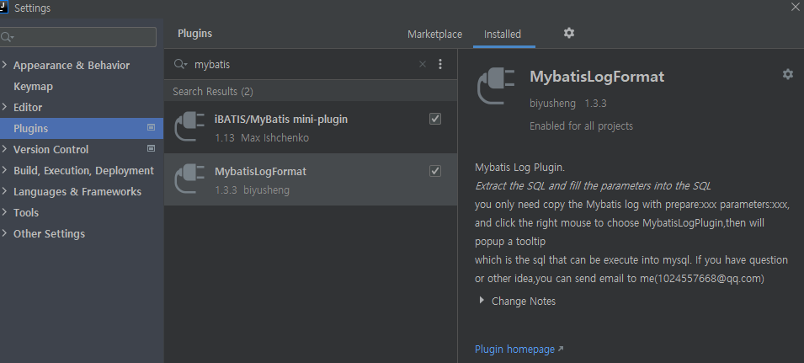
Task: Click the project-level icon on Version Control row
Action: coord(151,148)
